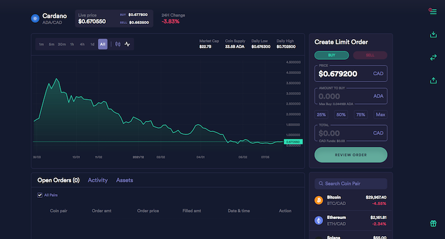Click the Cardano coin logo

(x=35, y=19)
